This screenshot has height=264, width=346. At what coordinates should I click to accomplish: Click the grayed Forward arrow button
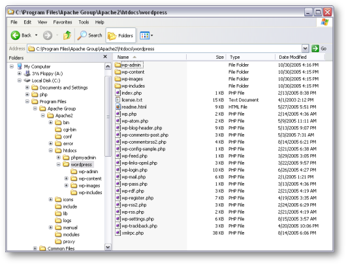48,35
